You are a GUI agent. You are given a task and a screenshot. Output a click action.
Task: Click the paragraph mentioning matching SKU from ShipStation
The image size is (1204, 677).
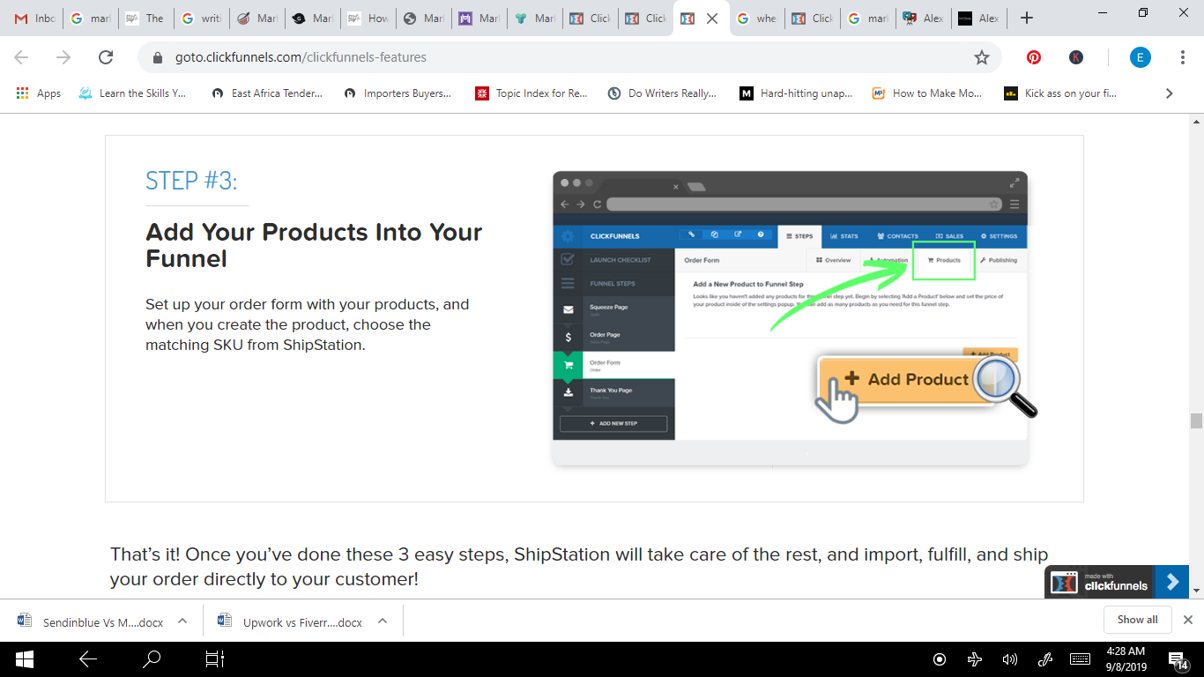[x=308, y=324]
